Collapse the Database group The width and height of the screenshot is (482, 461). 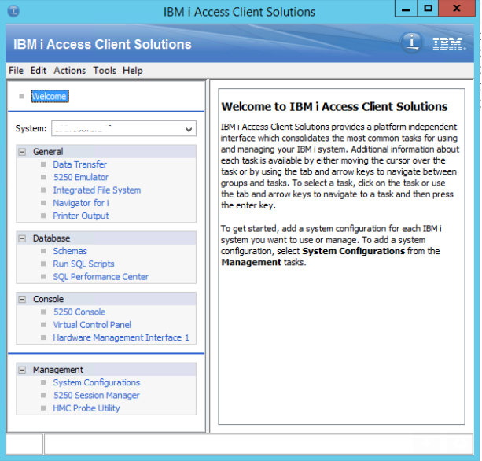[x=22, y=238]
